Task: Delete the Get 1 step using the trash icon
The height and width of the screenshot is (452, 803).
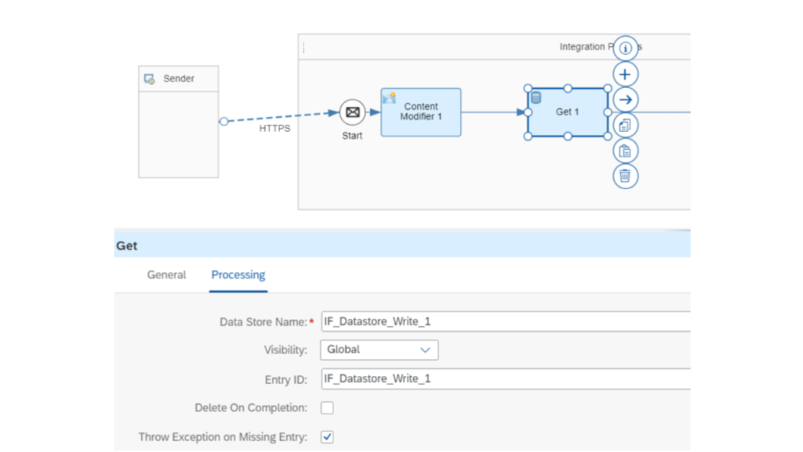Action: [625, 176]
